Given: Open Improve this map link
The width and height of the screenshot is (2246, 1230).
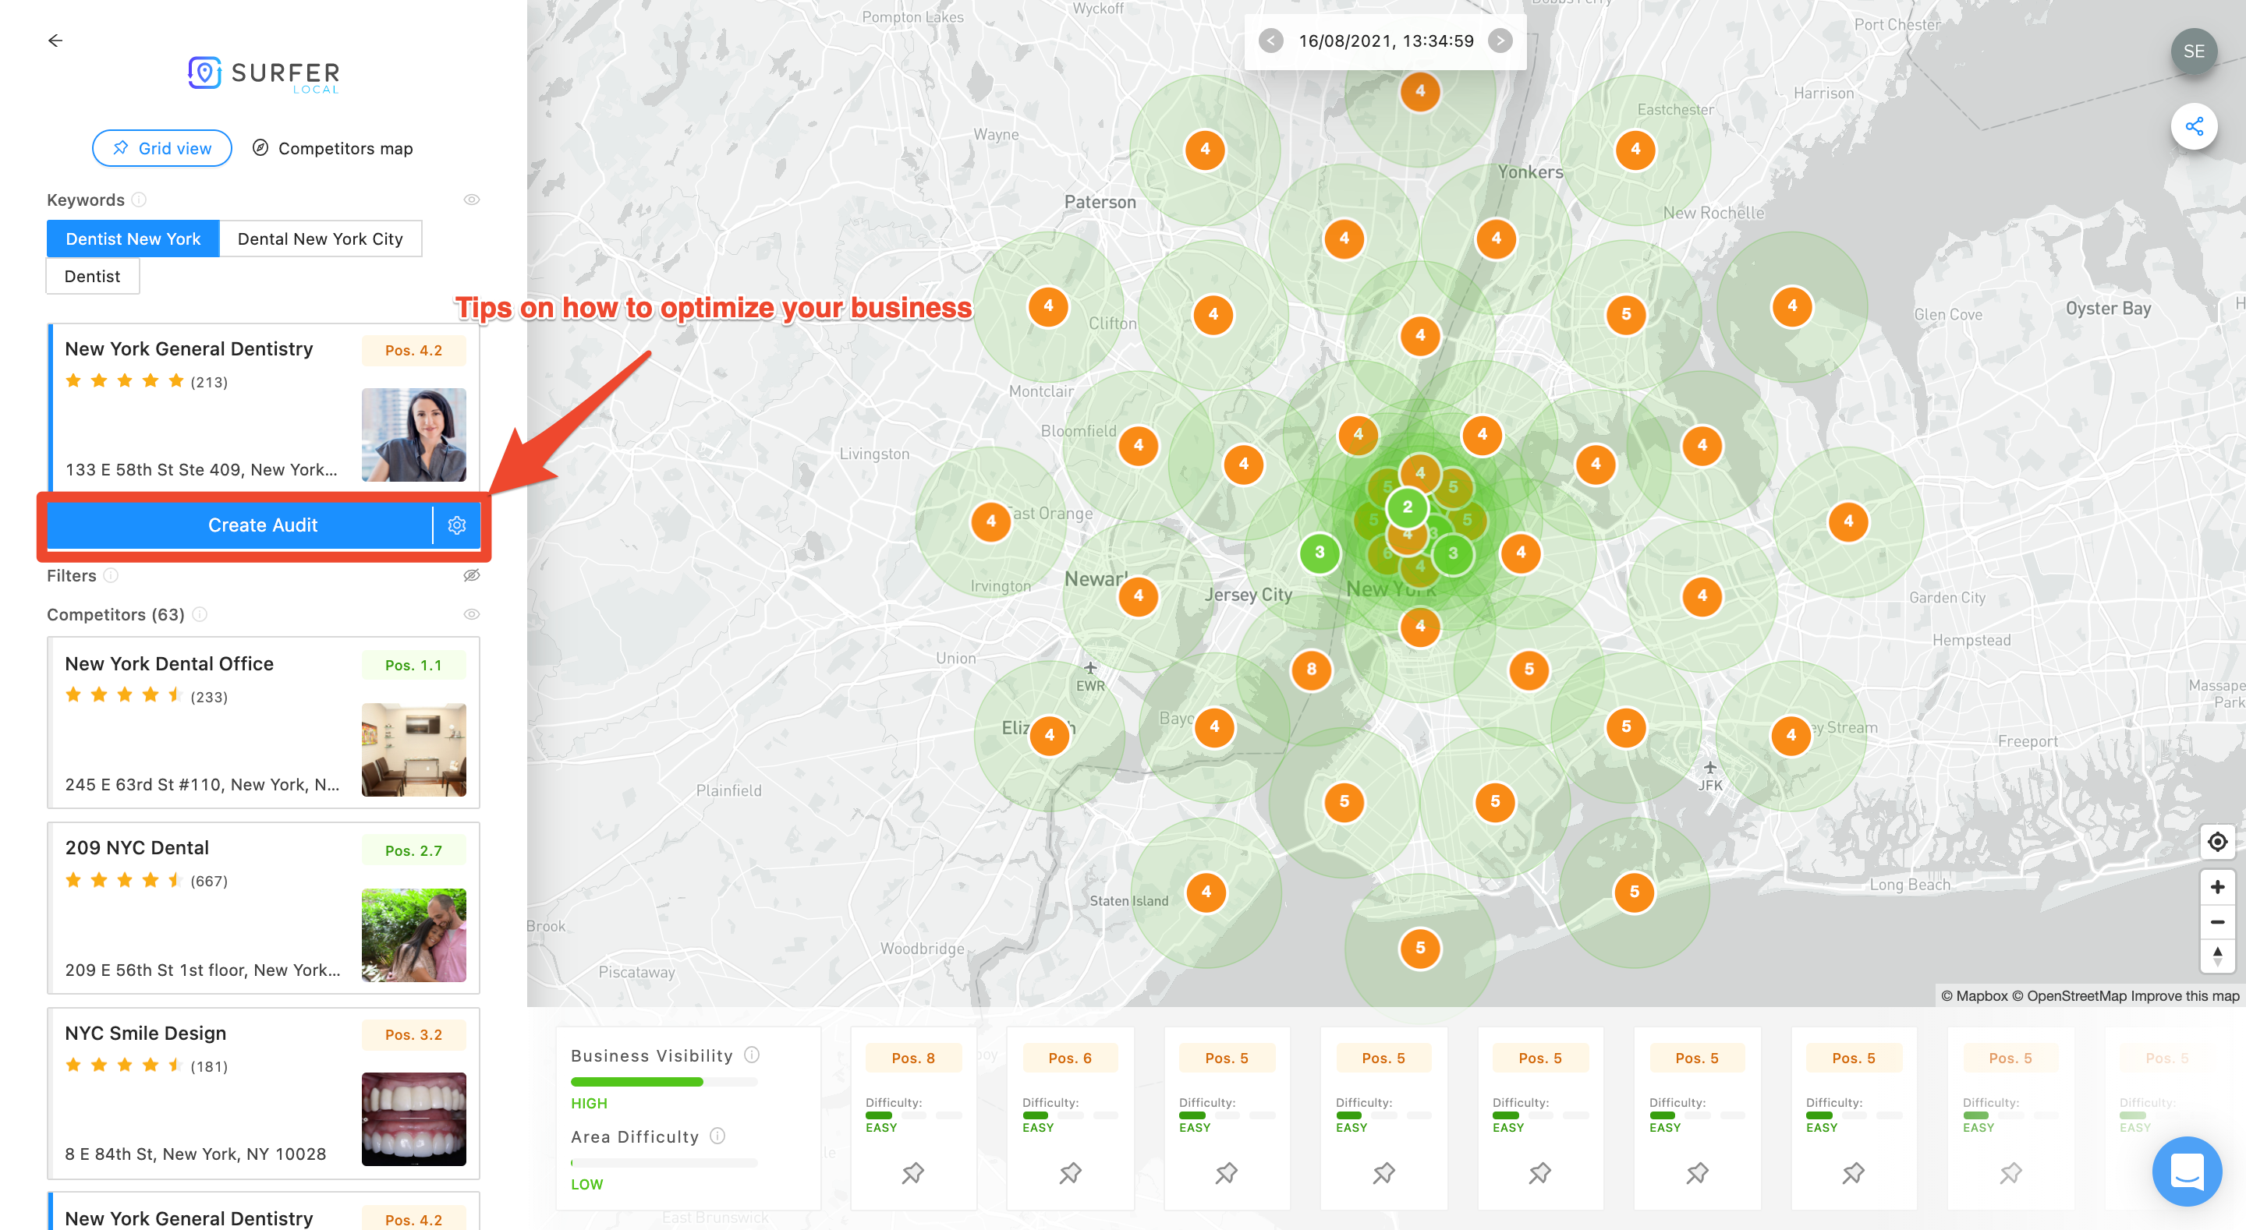Looking at the screenshot, I should (2184, 995).
